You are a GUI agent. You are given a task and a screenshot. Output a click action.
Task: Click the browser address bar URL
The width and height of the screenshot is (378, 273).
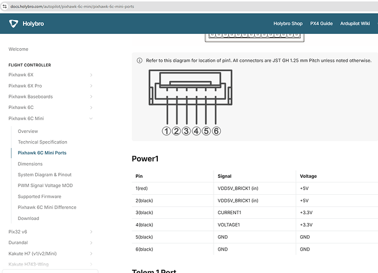click(72, 7)
